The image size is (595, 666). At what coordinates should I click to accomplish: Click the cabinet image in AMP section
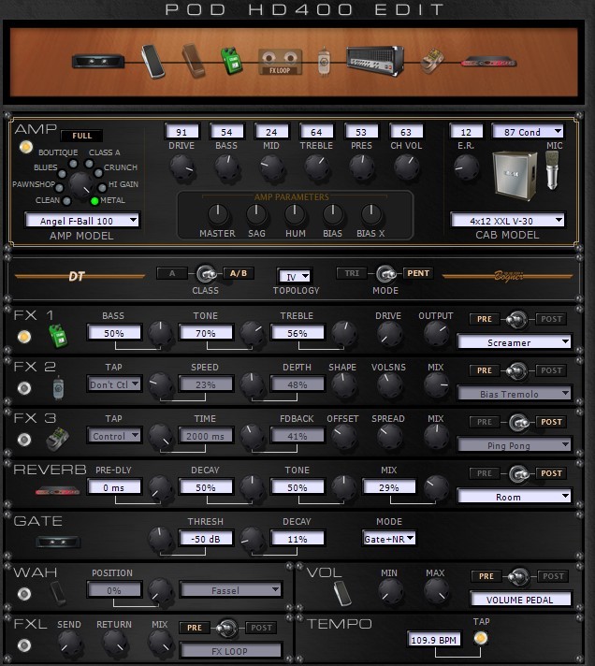pos(515,175)
